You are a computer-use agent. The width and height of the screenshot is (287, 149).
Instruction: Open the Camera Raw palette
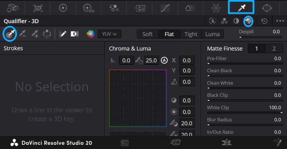click(12, 8)
